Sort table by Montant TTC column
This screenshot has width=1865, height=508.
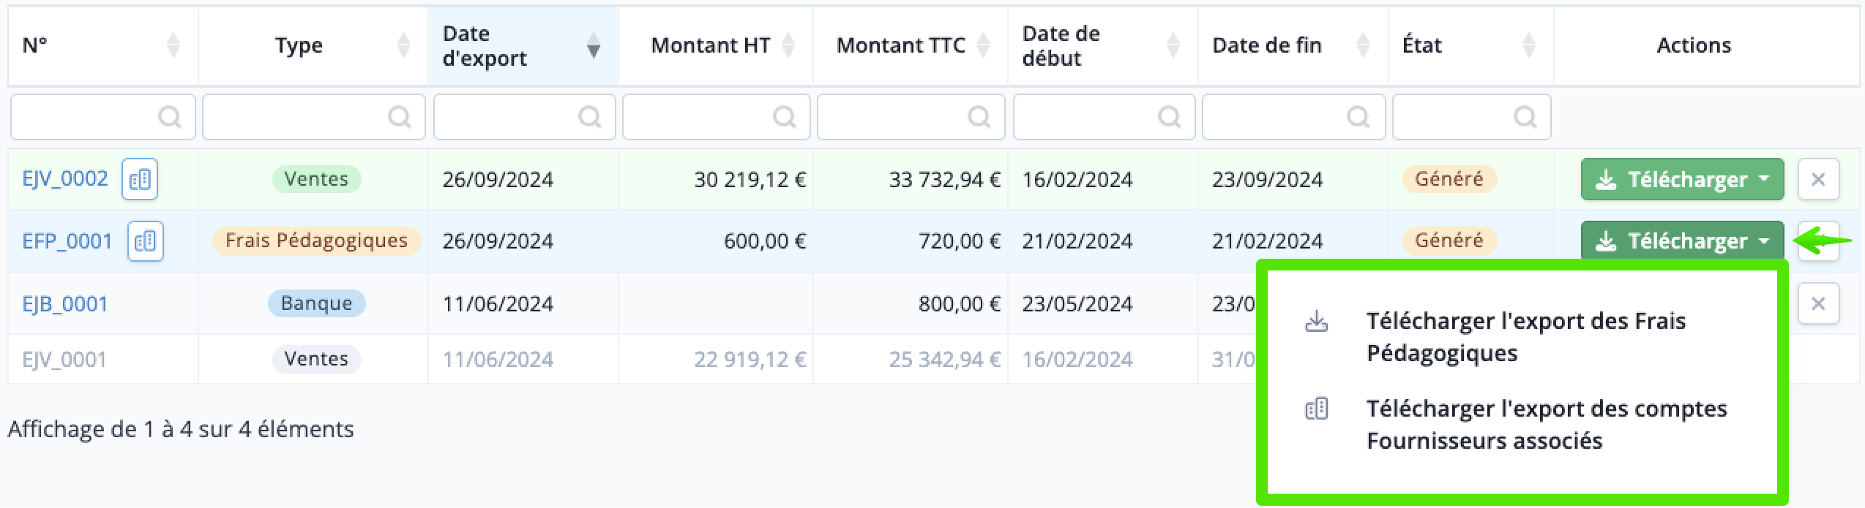pyautogui.click(x=983, y=45)
